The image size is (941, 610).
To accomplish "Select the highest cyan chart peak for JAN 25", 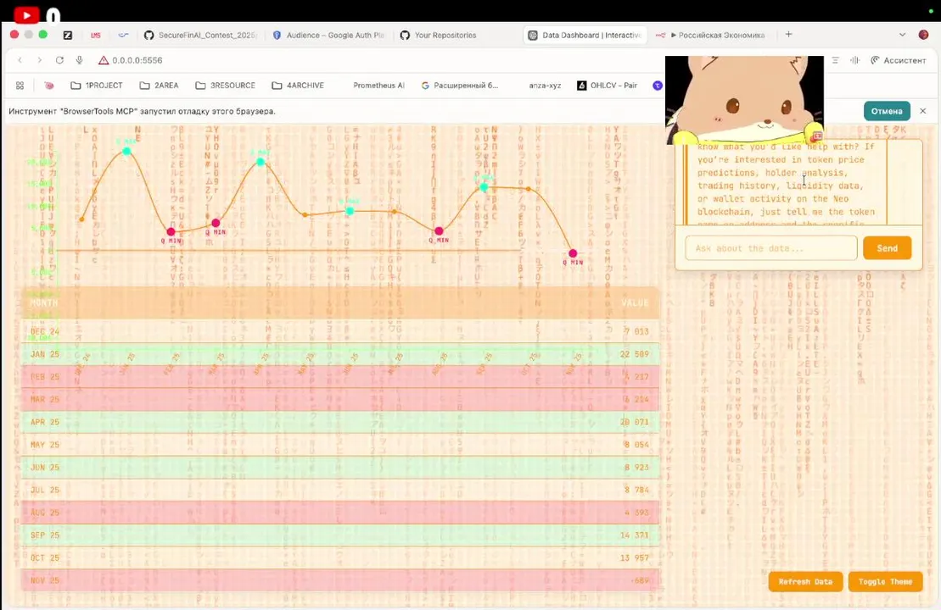I will [x=126, y=151].
